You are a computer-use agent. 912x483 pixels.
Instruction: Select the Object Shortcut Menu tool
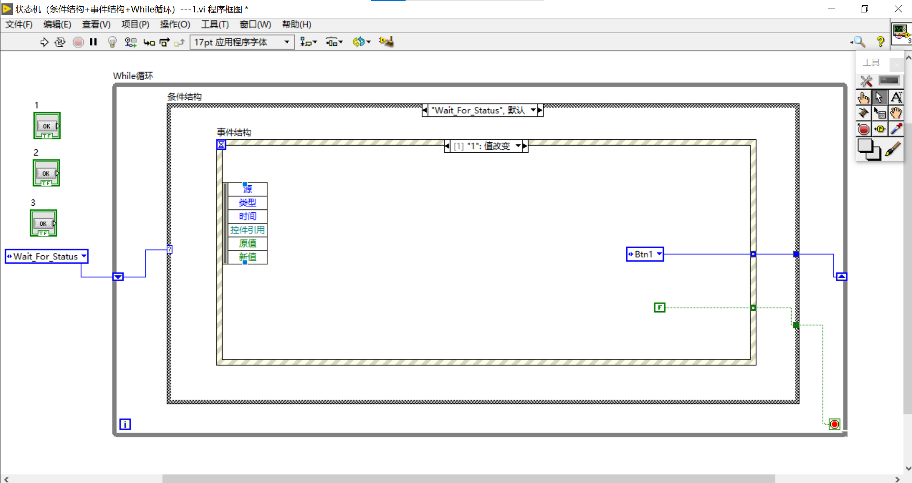(879, 113)
